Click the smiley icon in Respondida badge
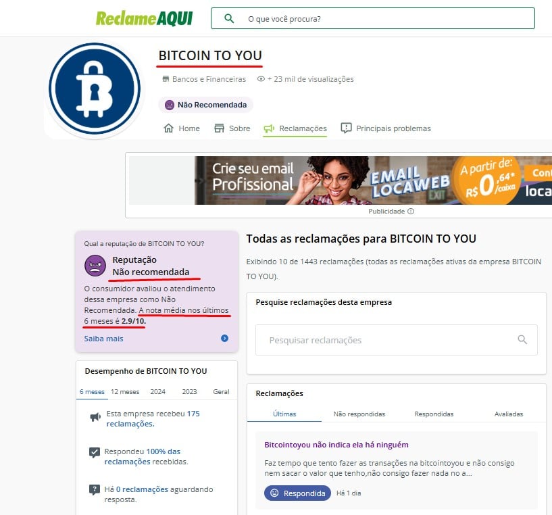This screenshot has width=552, height=515. point(274,493)
